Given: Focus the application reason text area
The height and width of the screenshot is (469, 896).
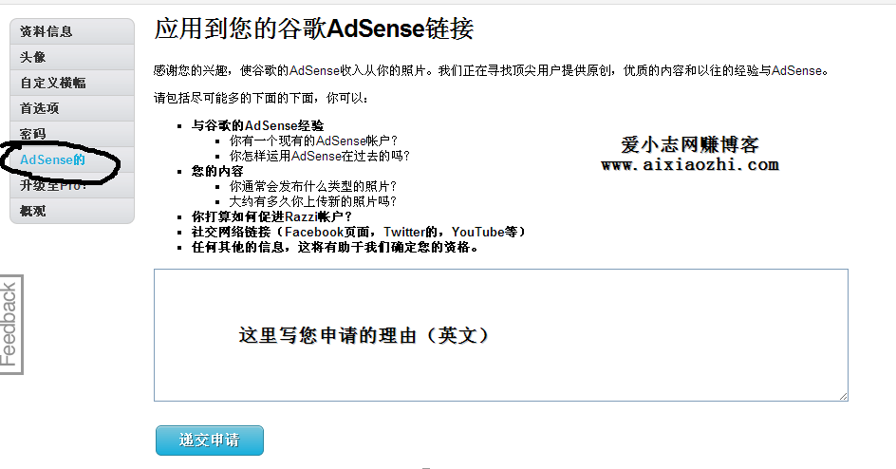Looking at the screenshot, I should click(x=500, y=335).
